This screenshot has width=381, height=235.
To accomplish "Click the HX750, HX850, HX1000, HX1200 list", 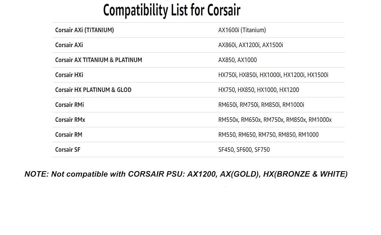I will 258,90.
